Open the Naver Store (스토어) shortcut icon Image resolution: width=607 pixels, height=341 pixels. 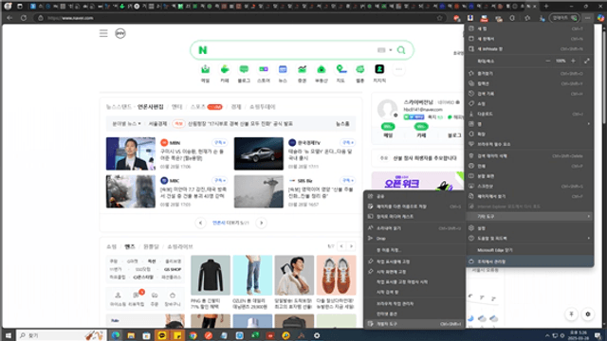tap(264, 70)
